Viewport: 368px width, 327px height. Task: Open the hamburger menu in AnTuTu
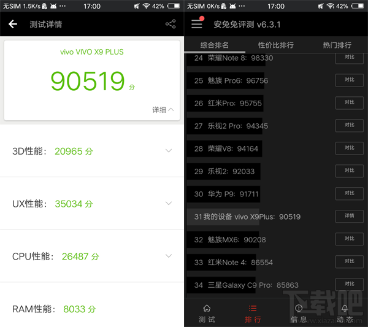pyautogui.click(x=197, y=24)
